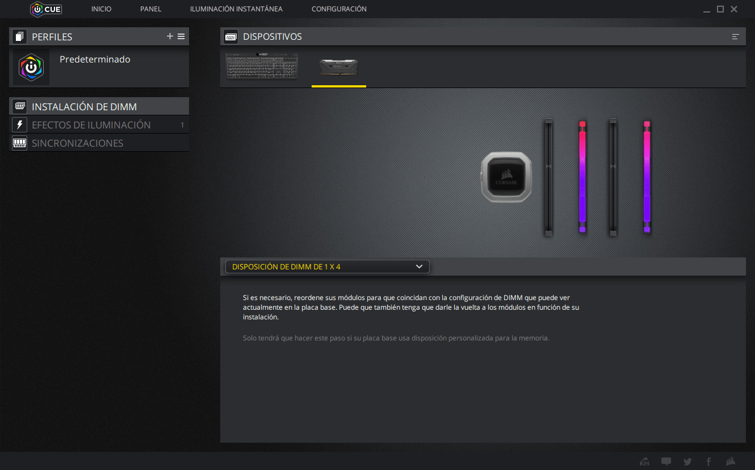The image size is (755, 470).
Task: Open Efectos de Iluminación section
Action: tap(99, 125)
